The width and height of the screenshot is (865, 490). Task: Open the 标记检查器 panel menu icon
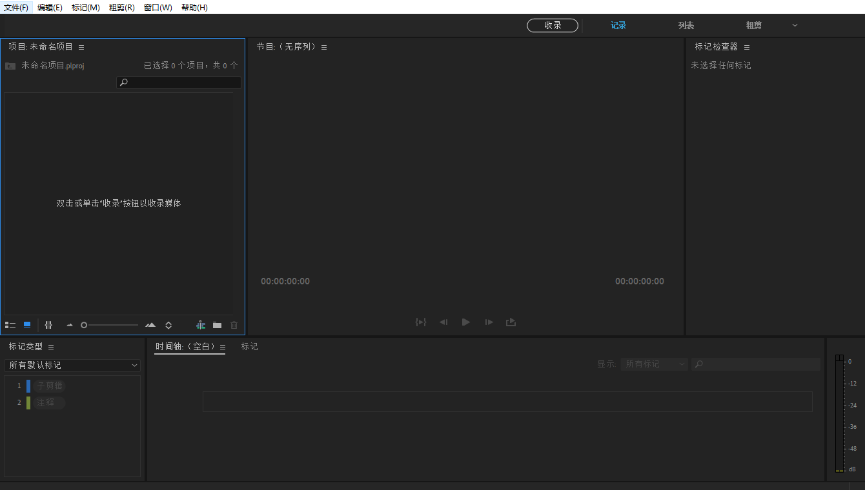[747, 47]
